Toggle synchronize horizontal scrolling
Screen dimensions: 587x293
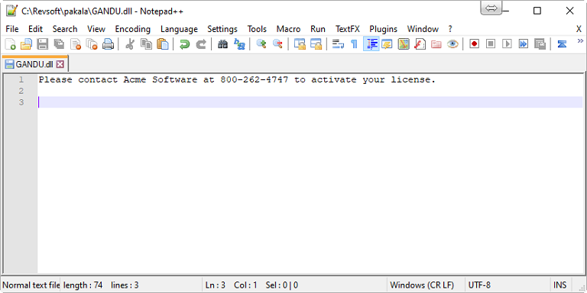tap(316, 44)
